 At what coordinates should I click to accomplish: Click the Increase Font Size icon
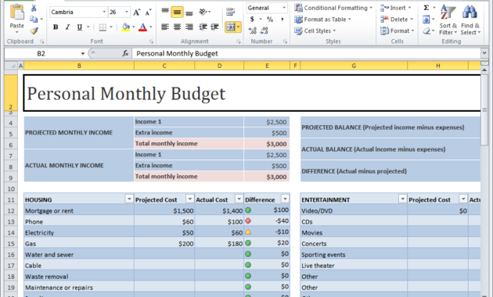(x=136, y=13)
